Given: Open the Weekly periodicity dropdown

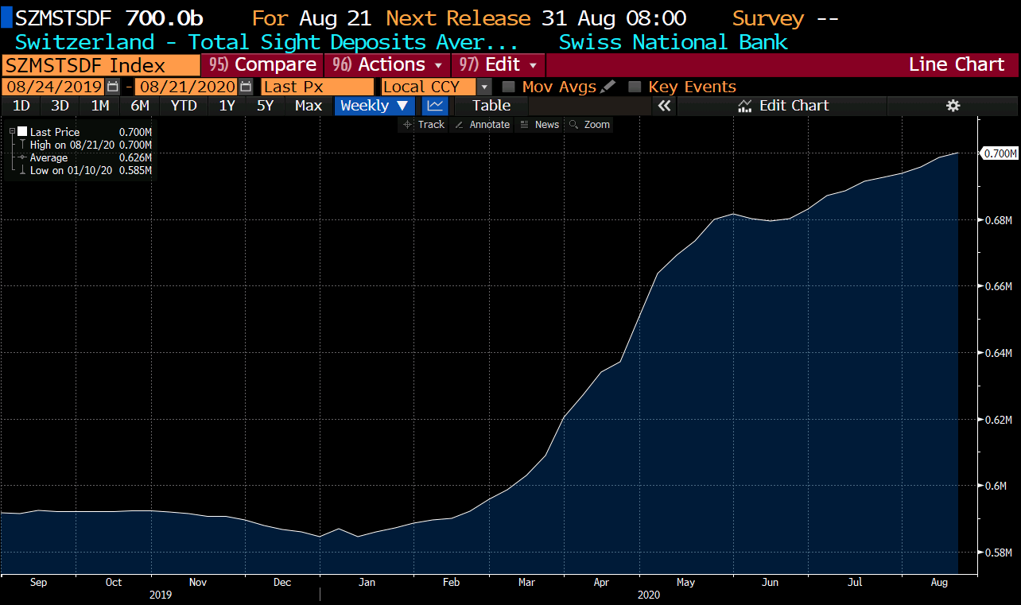Looking at the screenshot, I should 375,106.
